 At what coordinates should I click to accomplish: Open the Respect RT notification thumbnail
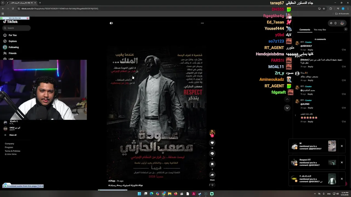click(x=332, y=163)
